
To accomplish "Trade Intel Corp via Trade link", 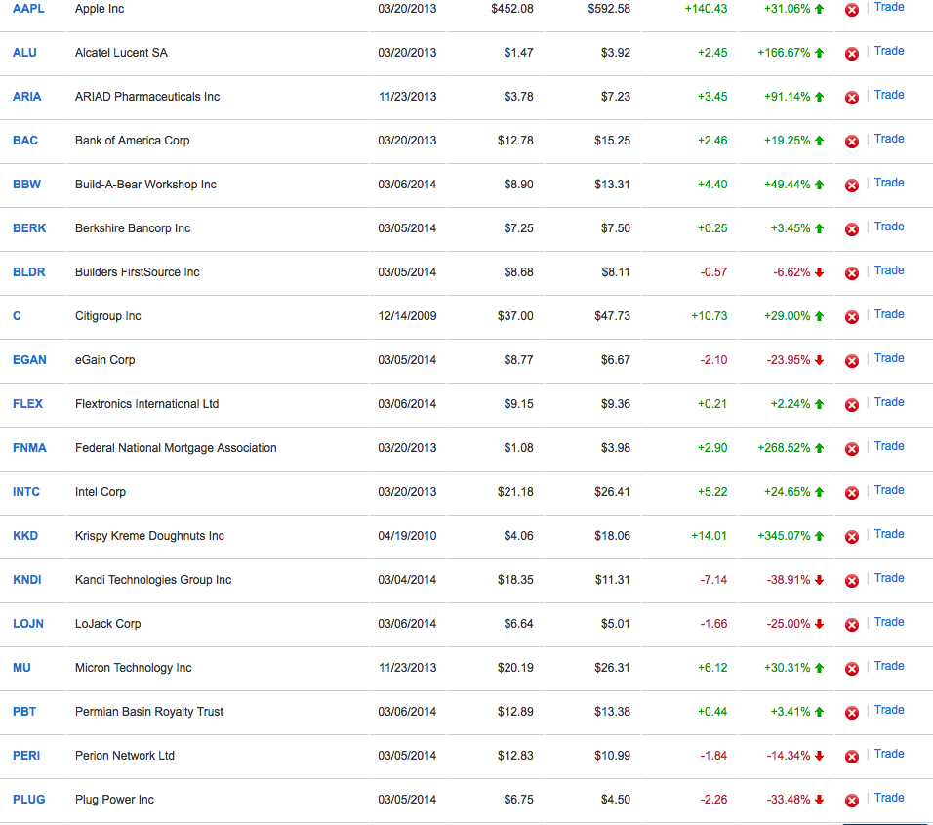I will 889,490.
